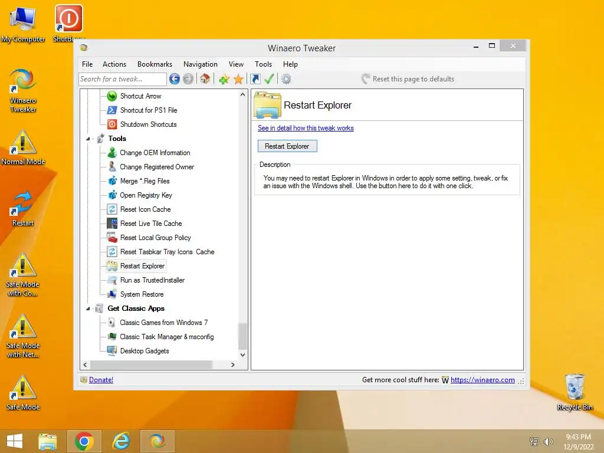Screen dimensions: 604x453
Task: Go back with the blue arrow button
Action: pyautogui.click(x=175, y=79)
